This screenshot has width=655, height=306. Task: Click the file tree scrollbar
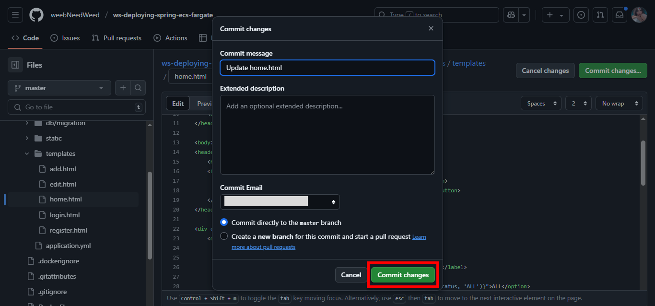(x=150, y=216)
